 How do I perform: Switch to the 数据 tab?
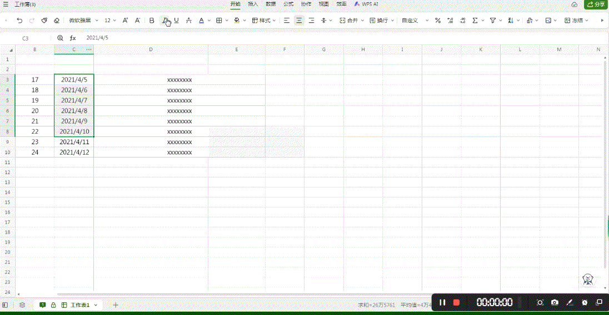pos(271,4)
